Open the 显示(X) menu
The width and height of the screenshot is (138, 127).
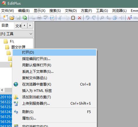(40, 11)
